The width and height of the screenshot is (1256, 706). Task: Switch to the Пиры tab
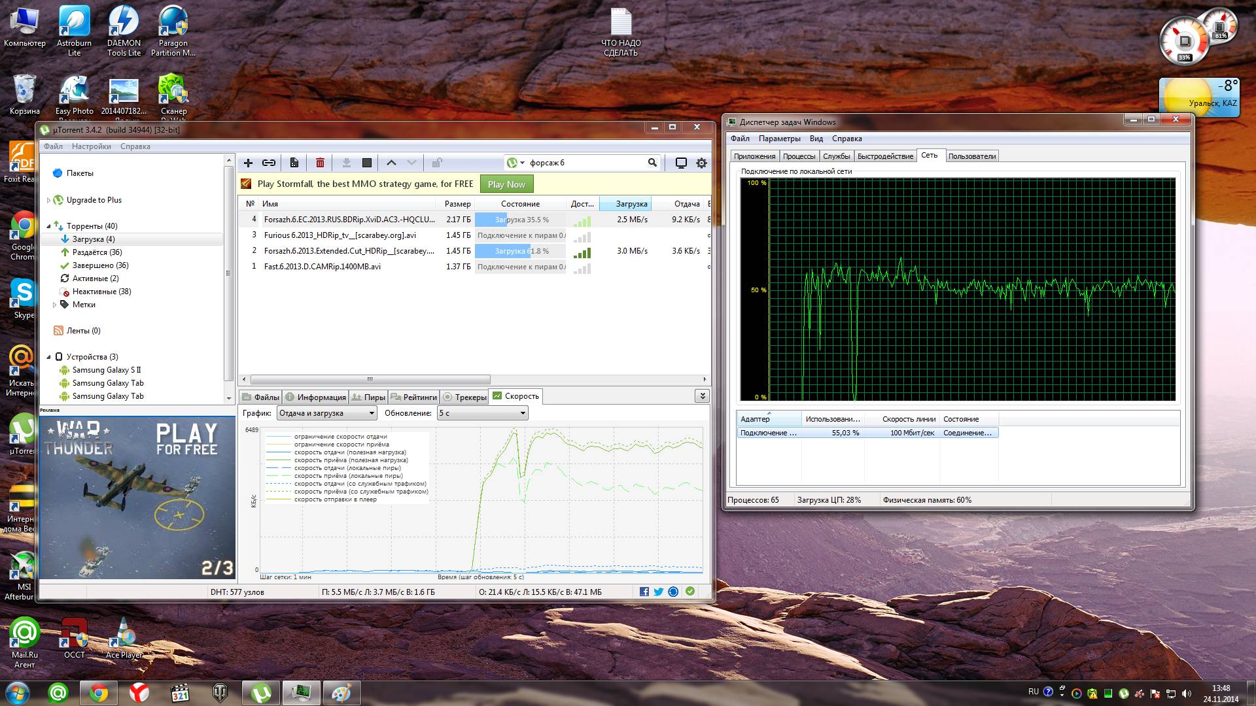(368, 397)
